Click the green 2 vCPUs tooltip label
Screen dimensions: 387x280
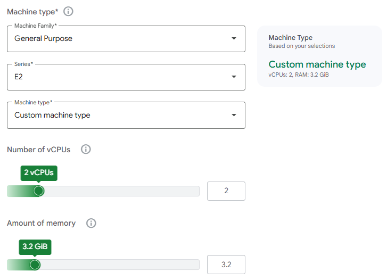39,173
